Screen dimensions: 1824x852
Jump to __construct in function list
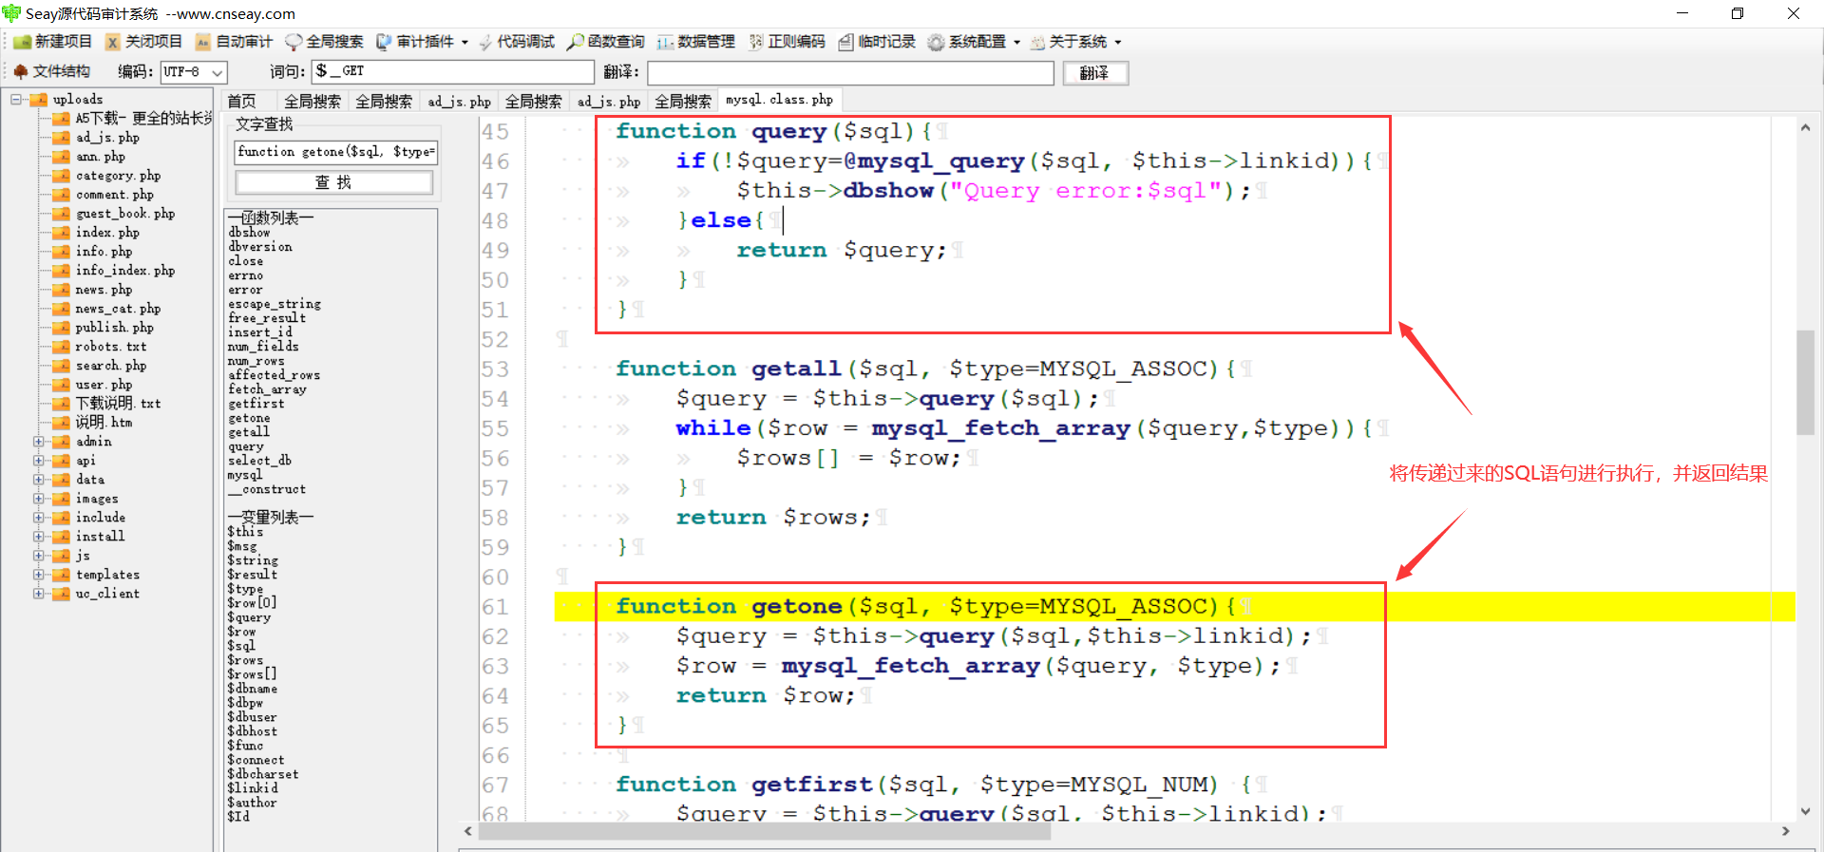[267, 489]
